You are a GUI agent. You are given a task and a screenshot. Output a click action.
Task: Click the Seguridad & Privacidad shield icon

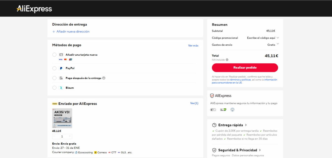[214, 150]
